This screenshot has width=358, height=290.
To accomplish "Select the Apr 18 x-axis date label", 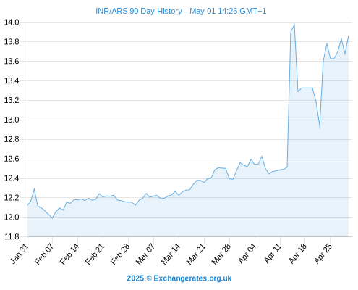I will 298,254.
